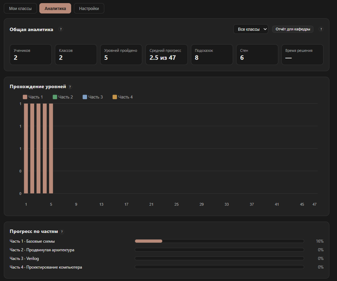Toggle Часть 2 green legend swatch
The height and width of the screenshot is (281, 337).
coord(55,97)
